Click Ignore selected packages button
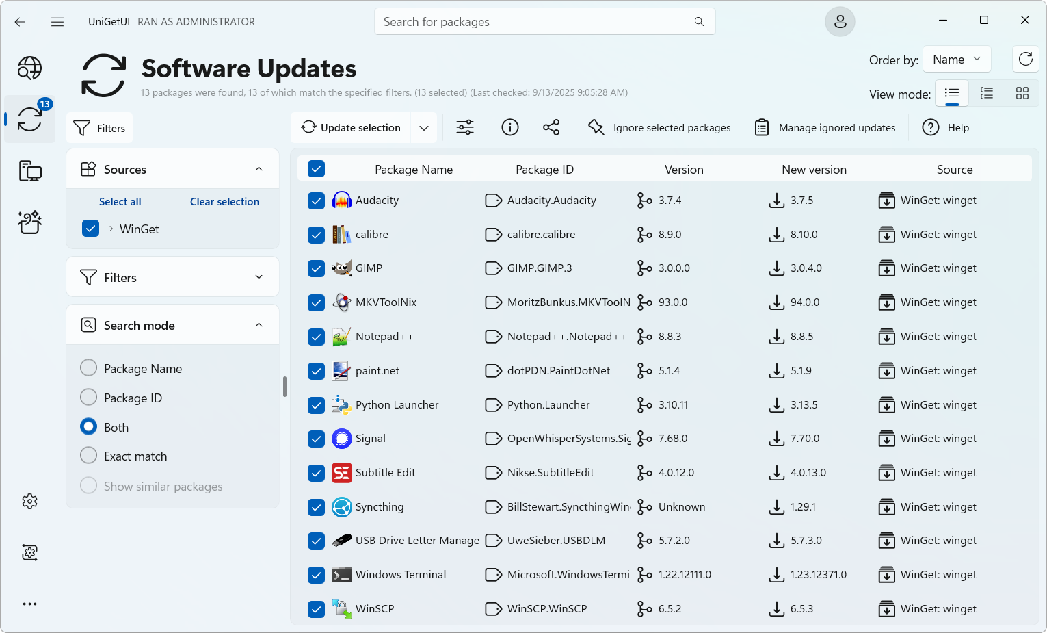 pyautogui.click(x=659, y=128)
